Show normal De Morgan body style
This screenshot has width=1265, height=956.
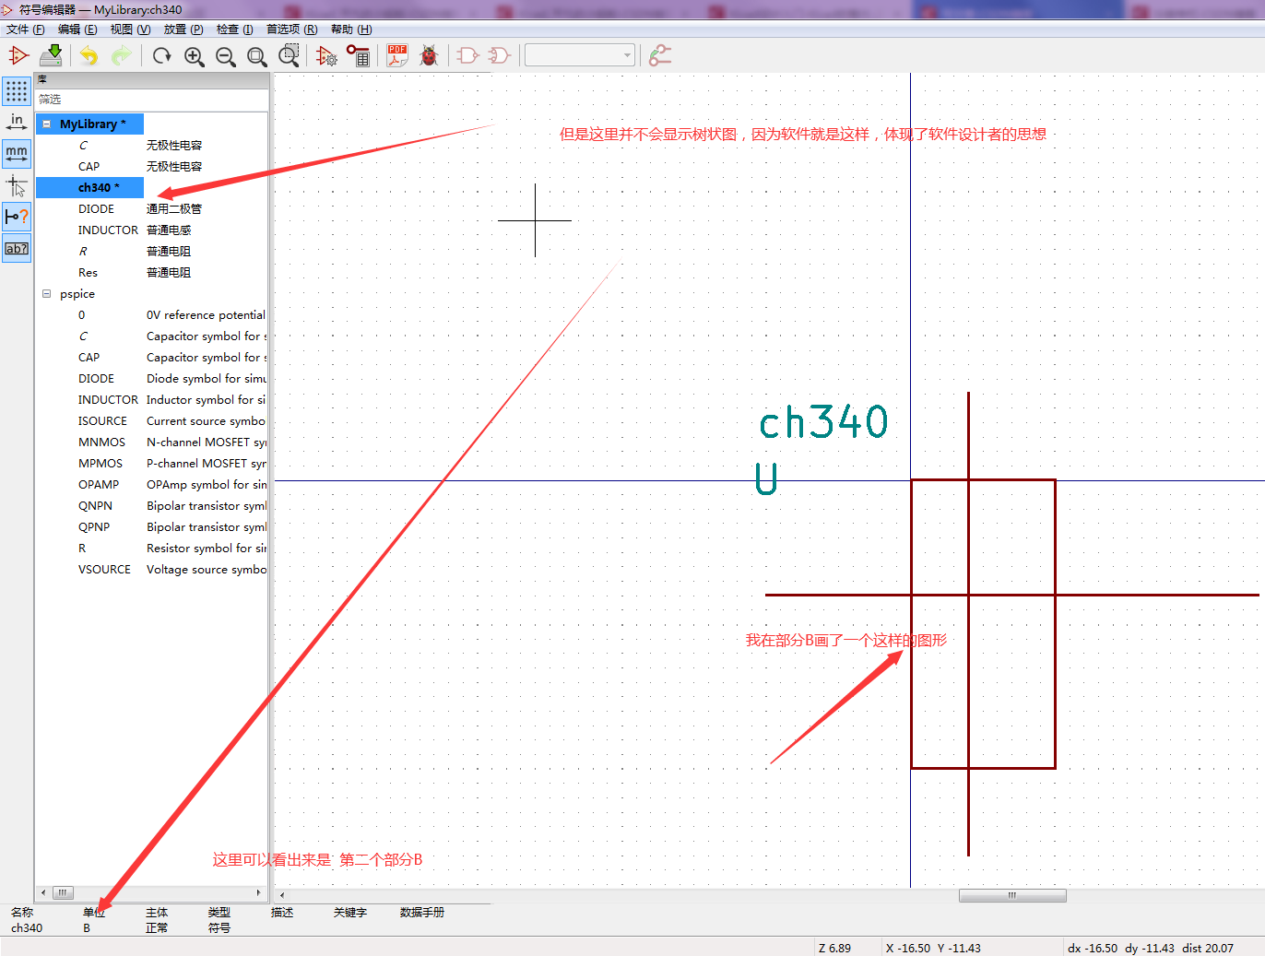tap(468, 56)
